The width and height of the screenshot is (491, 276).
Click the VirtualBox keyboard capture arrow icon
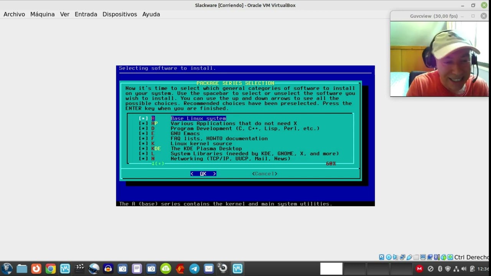450,257
